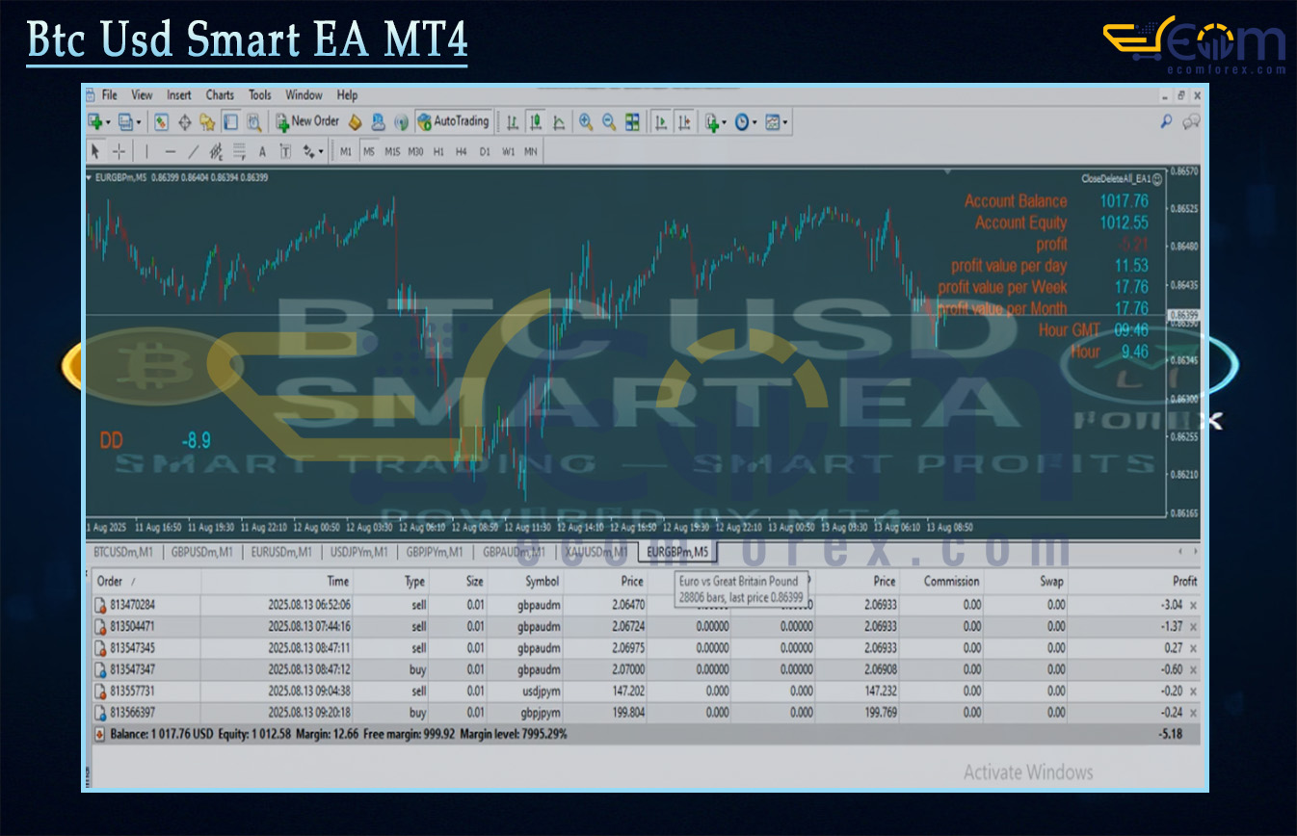The image size is (1297, 836).
Task: Pick the vertical line drawing tool
Action: (x=146, y=151)
